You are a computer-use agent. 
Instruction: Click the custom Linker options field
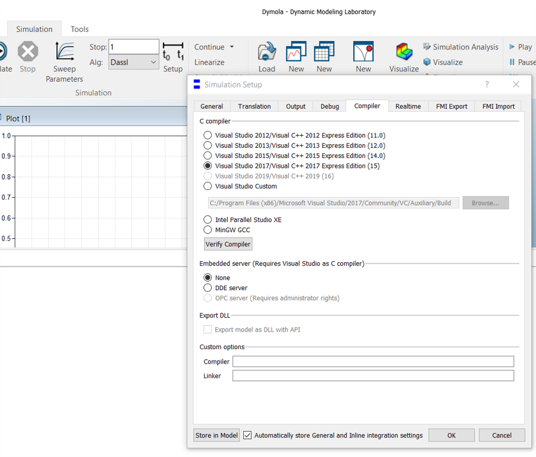click(373, 376)
